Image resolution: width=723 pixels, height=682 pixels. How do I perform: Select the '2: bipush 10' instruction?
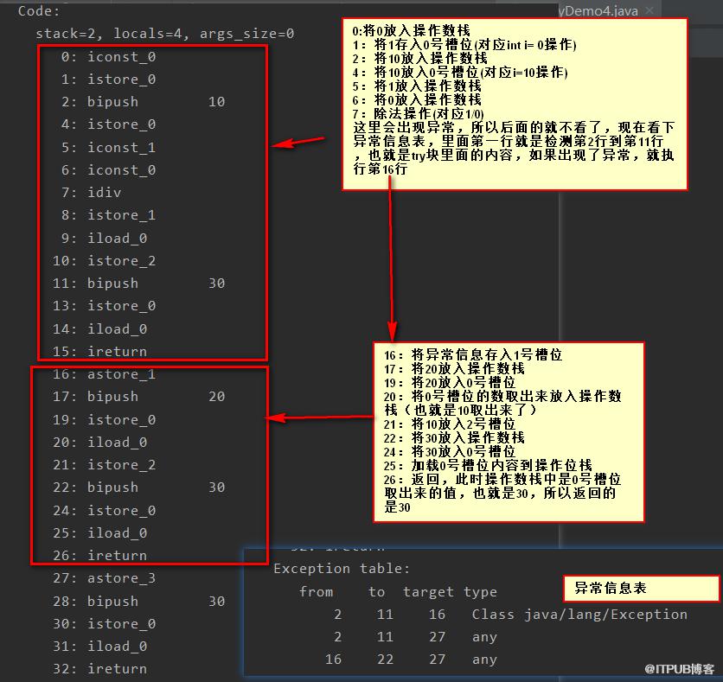[x=143, y=102]
